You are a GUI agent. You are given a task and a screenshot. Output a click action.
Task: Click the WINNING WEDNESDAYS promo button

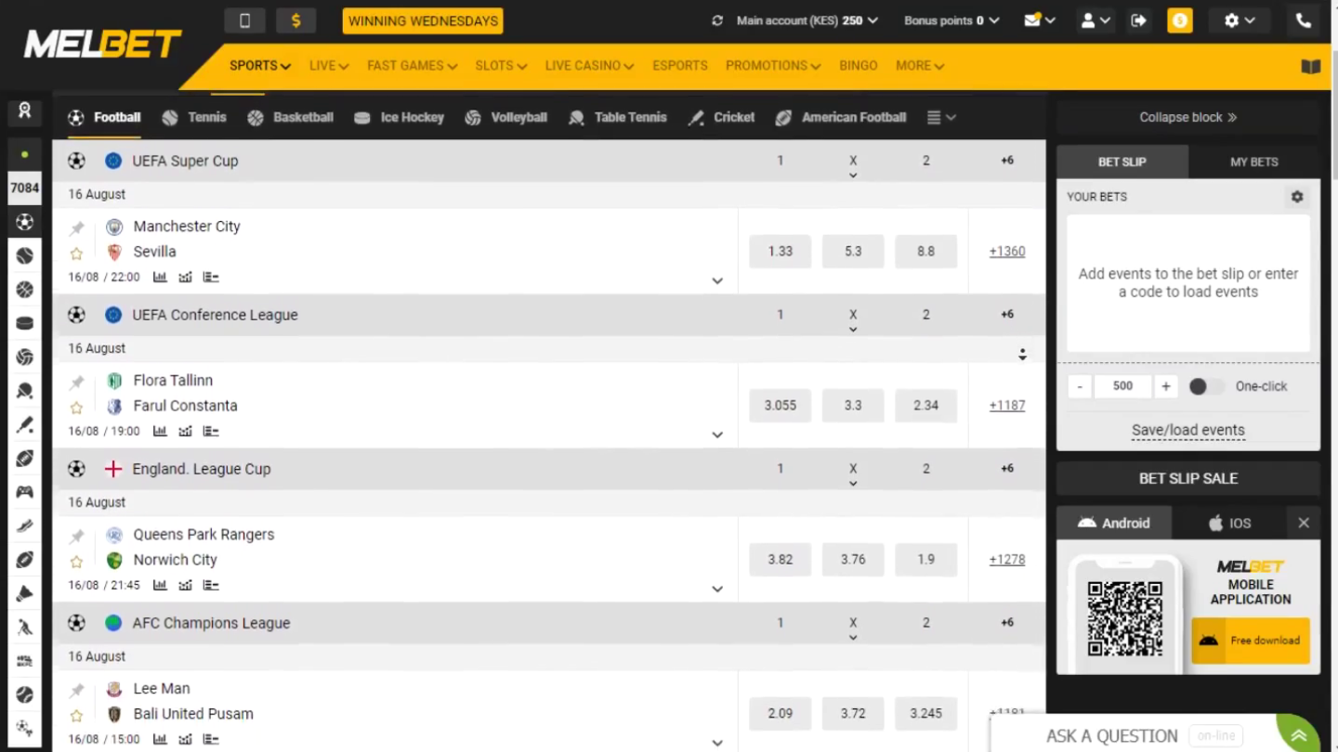point(423,20)
